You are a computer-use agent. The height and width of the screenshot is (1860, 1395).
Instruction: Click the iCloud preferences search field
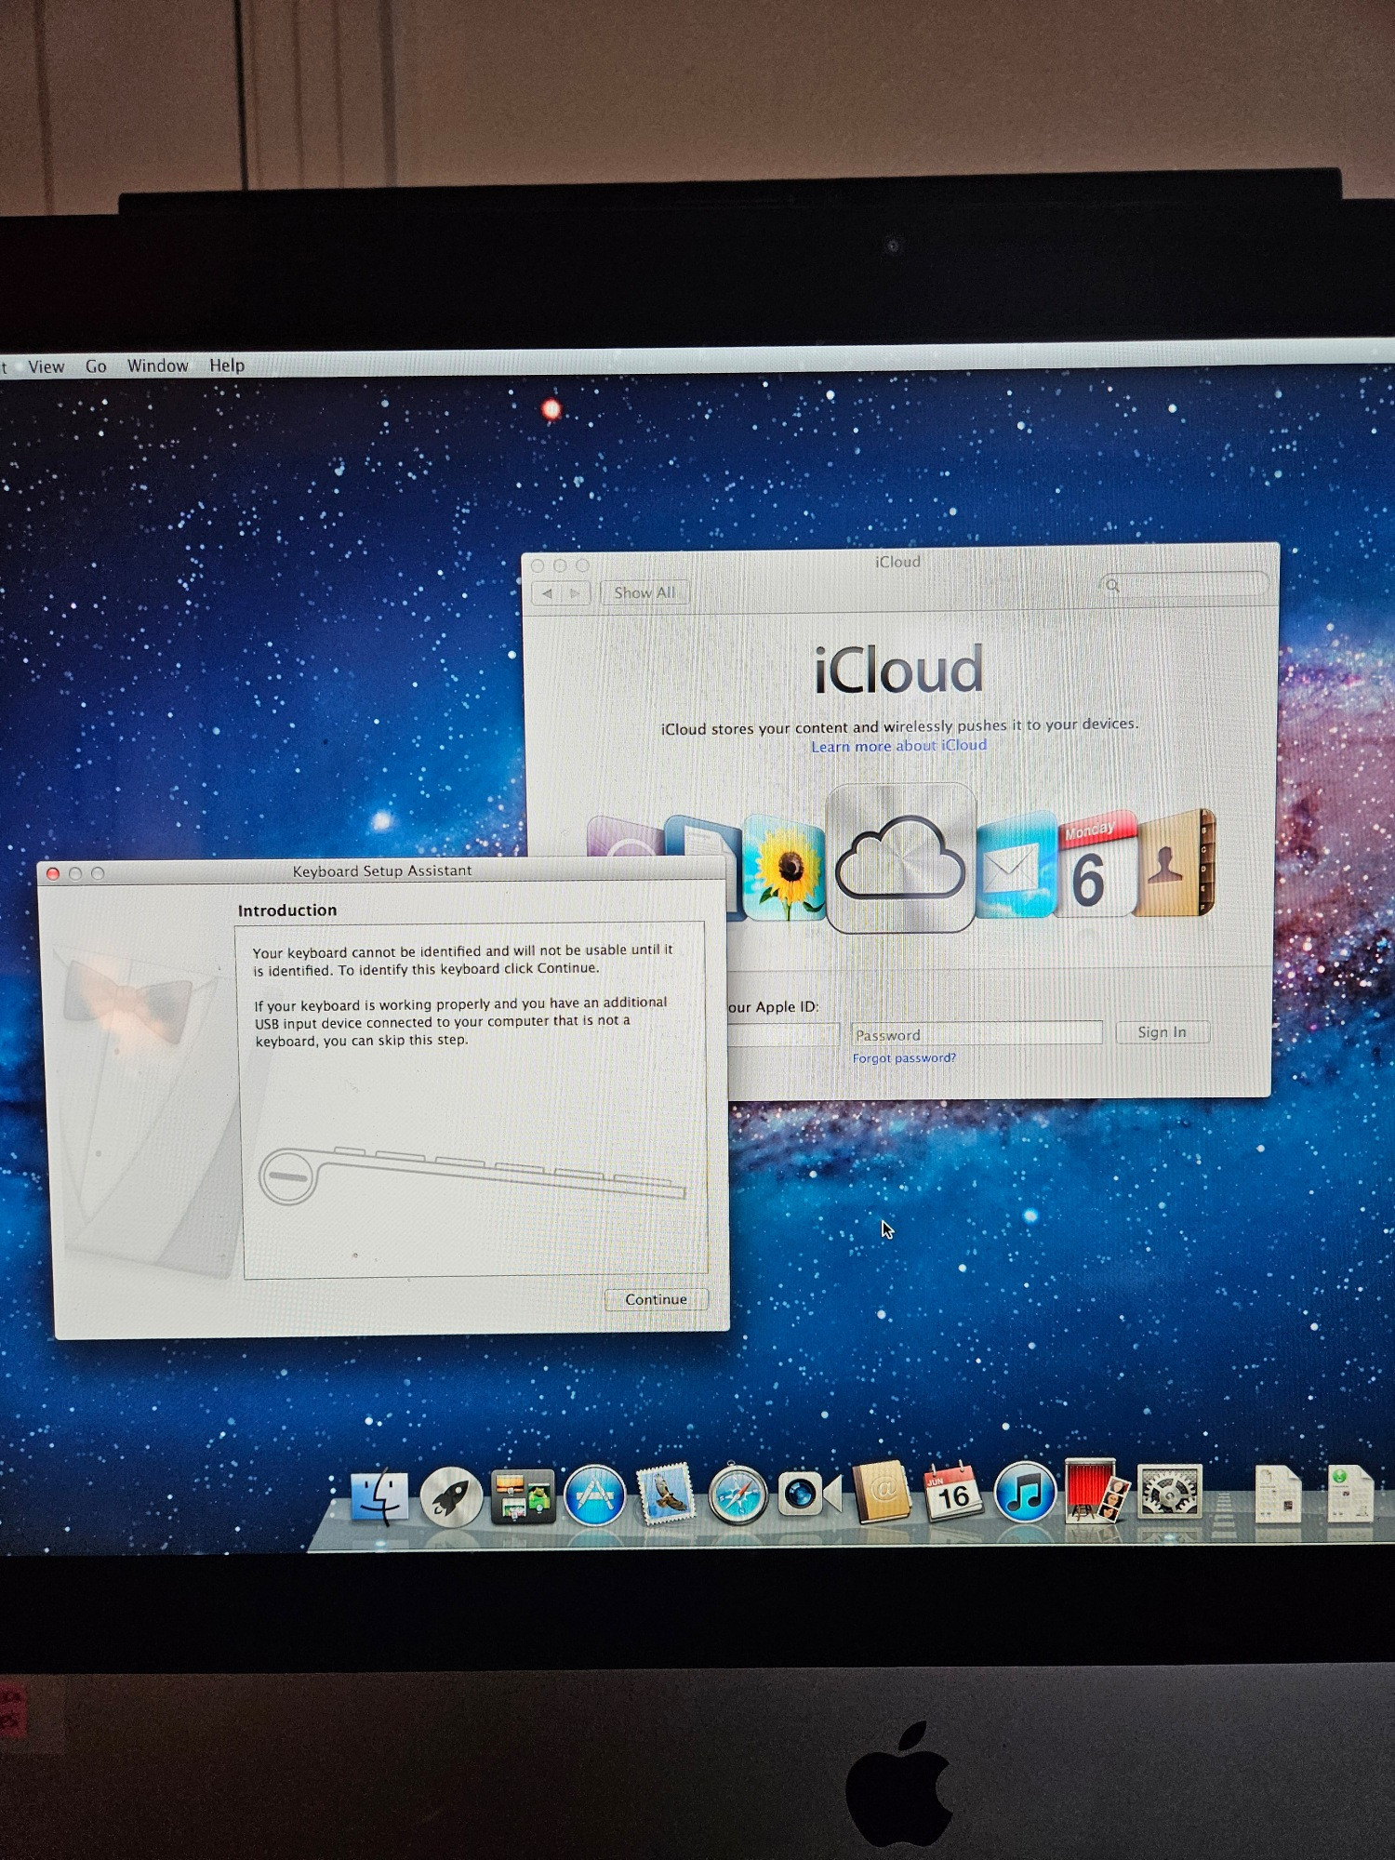pos(1183,584)
